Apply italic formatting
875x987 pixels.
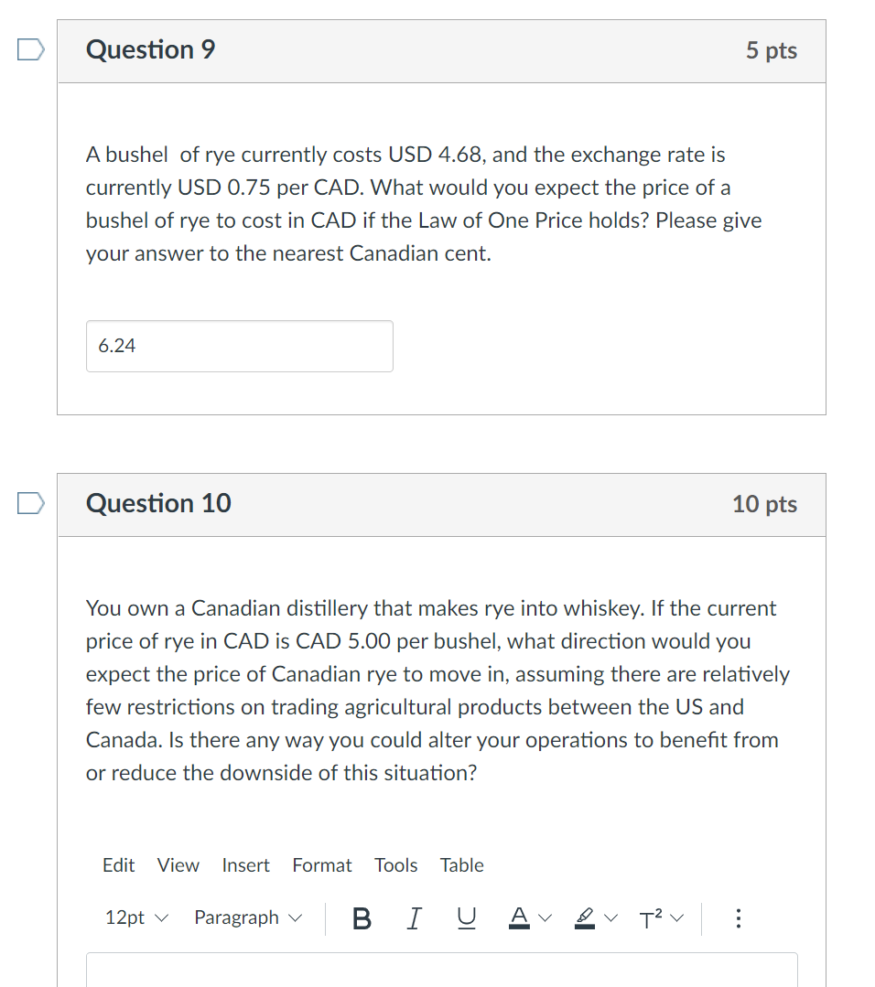[x=413, y=918]
